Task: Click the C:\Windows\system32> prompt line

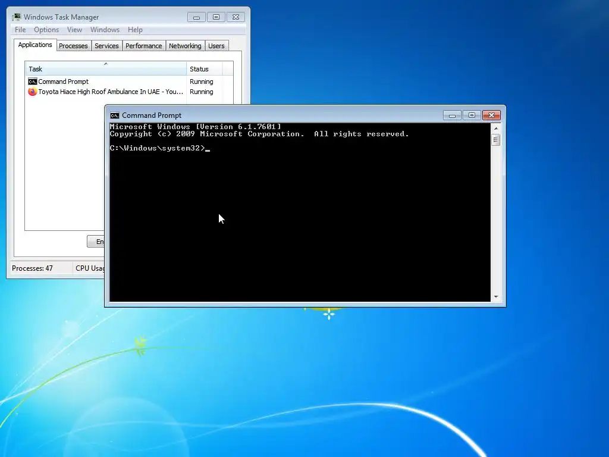Action: click(159, 148)
